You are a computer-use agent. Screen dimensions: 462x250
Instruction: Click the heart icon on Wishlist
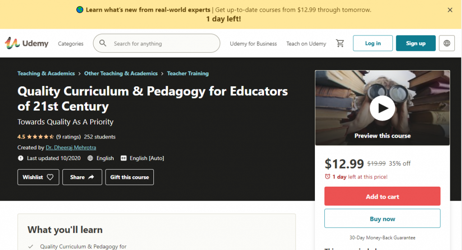coord(50,177)
